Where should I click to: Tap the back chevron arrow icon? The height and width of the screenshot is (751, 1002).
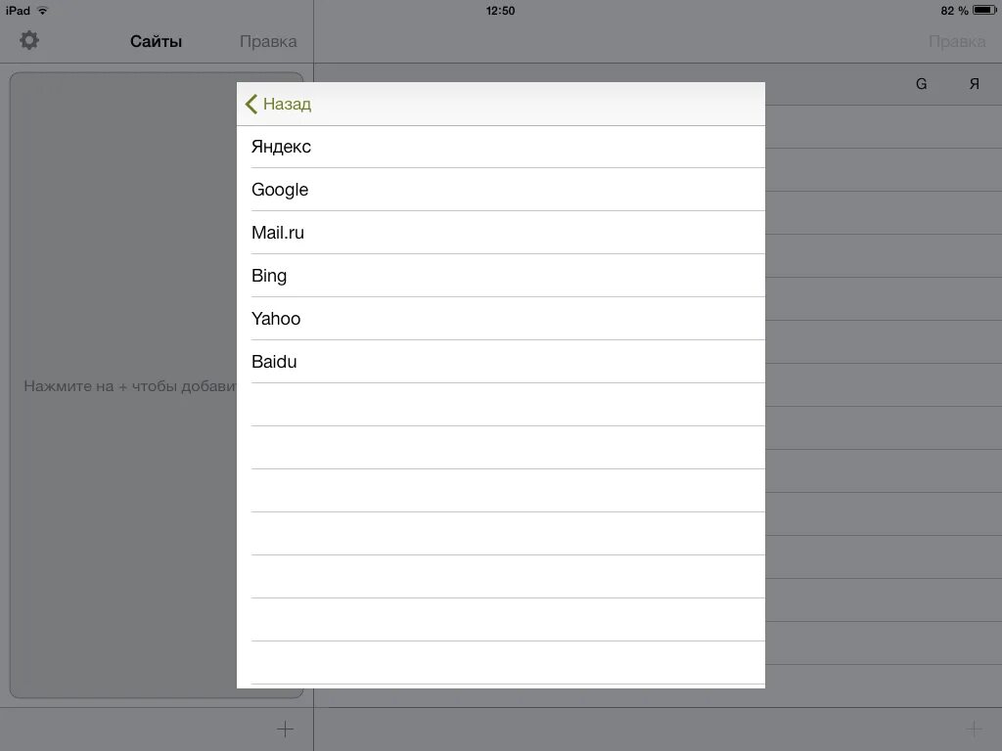pyautogui.click(x=251, y=104)
